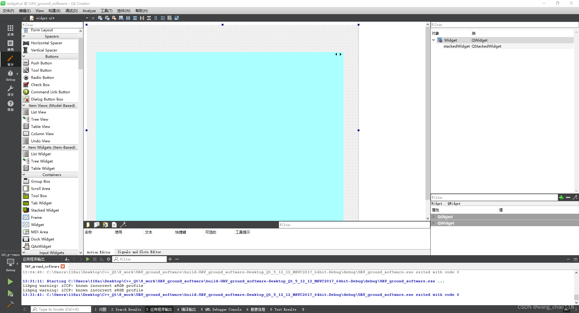Expand the Input Widgets category
Image resolution: width=579 pixels, height=313 pixels.
point(24,253)
